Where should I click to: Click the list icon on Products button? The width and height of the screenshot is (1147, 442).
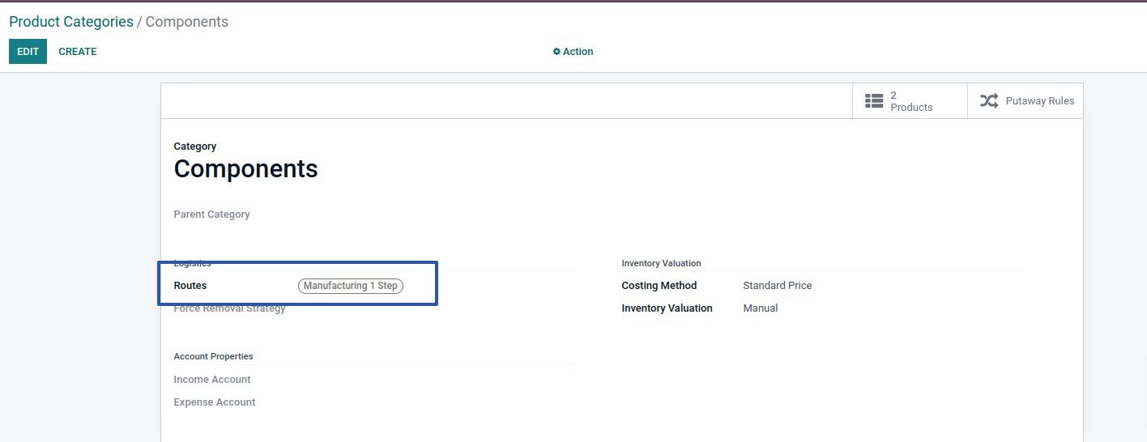[x=873, y=101]
